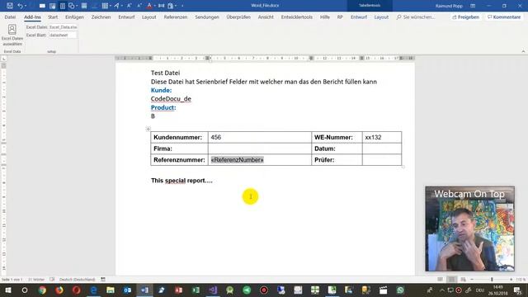Click the Kommentare button
Viewport: 528px width, 297px height.
(504, 16)
